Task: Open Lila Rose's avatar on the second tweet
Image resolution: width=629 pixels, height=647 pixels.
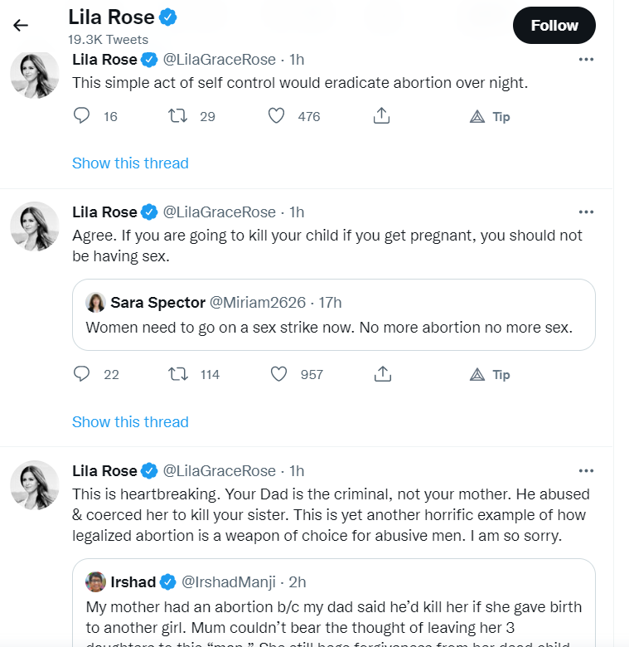Action: point(35,226)
